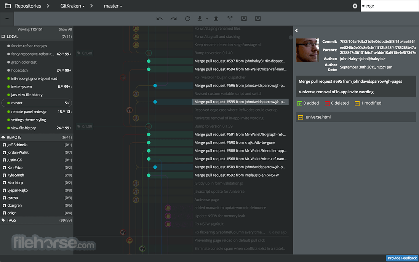Select the settings-theme-styling branch
419x262 pixels.
pyautogui.click(x=28, y=120)
